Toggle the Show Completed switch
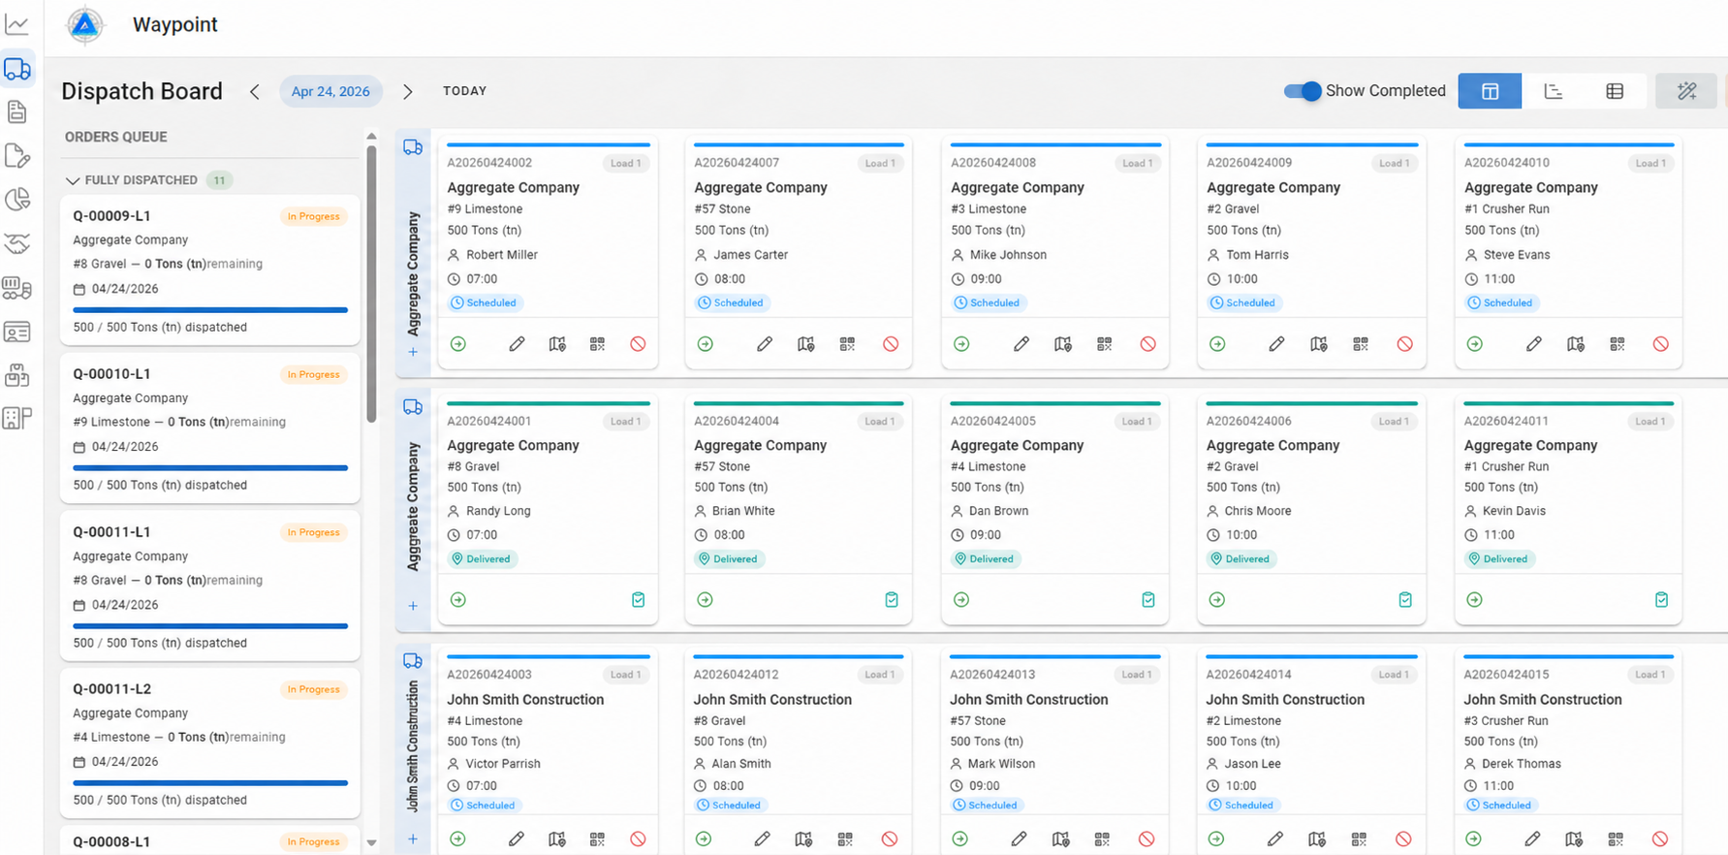 point(1302,91)
